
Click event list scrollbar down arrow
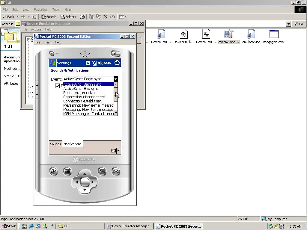[116, 113]
